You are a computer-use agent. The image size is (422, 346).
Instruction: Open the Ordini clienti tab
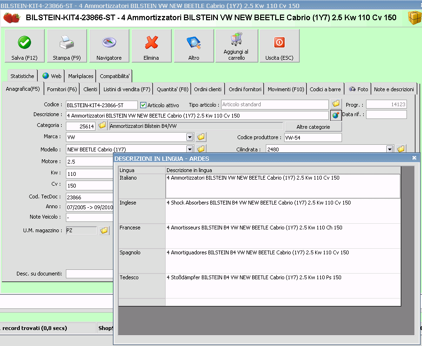(208, 89)
